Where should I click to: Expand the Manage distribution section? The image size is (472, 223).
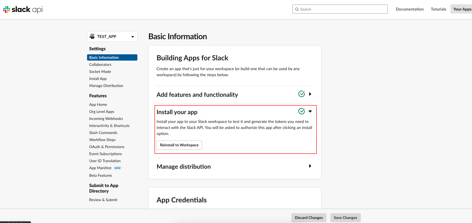tap(310, 166)
